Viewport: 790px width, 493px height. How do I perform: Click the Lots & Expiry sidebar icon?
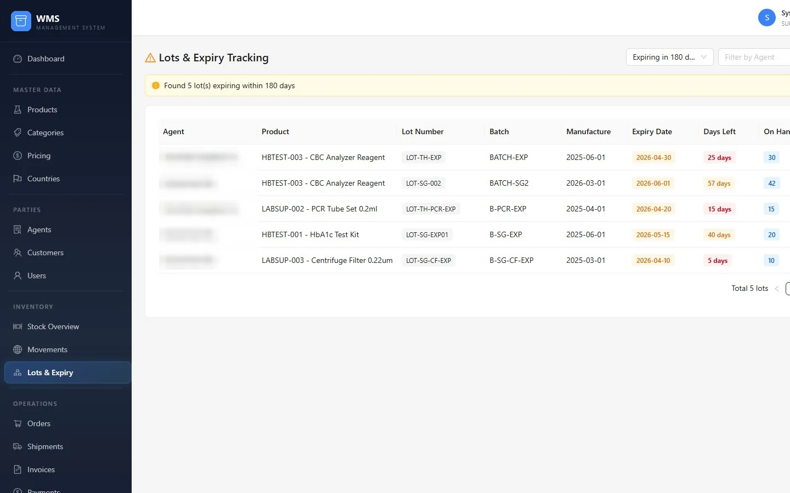[18, 373]
